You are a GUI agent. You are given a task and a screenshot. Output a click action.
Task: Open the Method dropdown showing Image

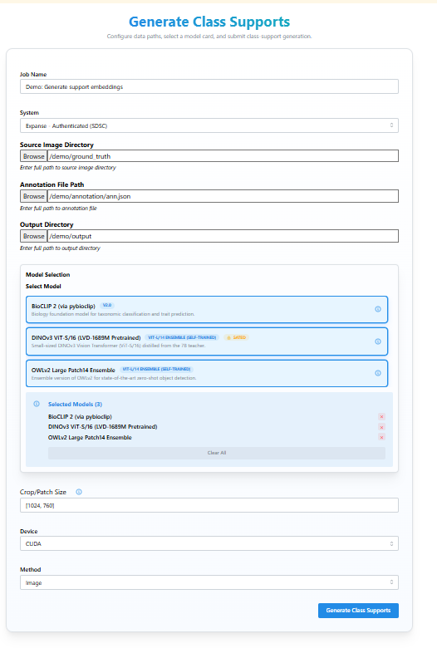click(209, 582)
